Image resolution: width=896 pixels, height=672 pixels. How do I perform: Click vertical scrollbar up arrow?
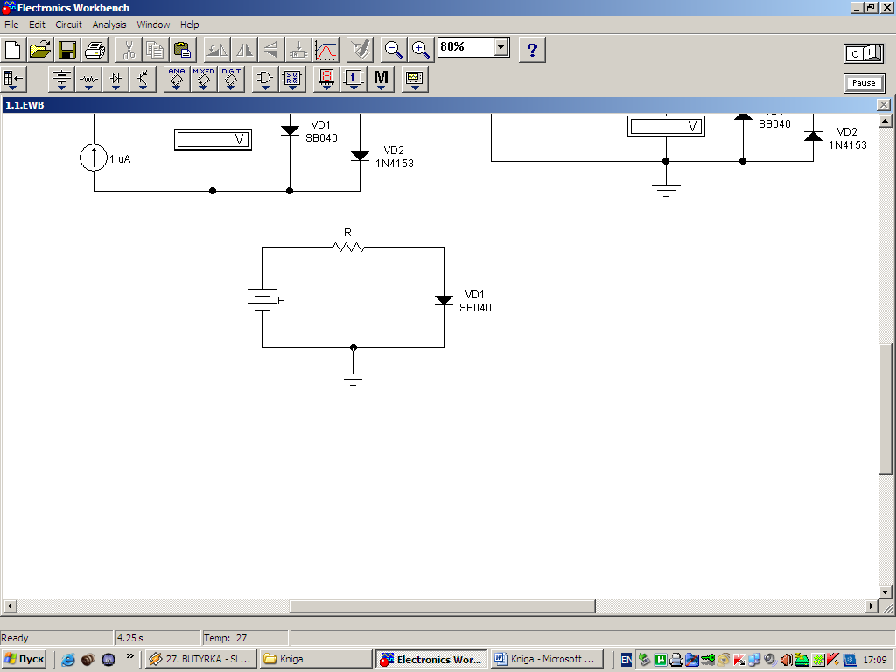click(x=885, y=121)
